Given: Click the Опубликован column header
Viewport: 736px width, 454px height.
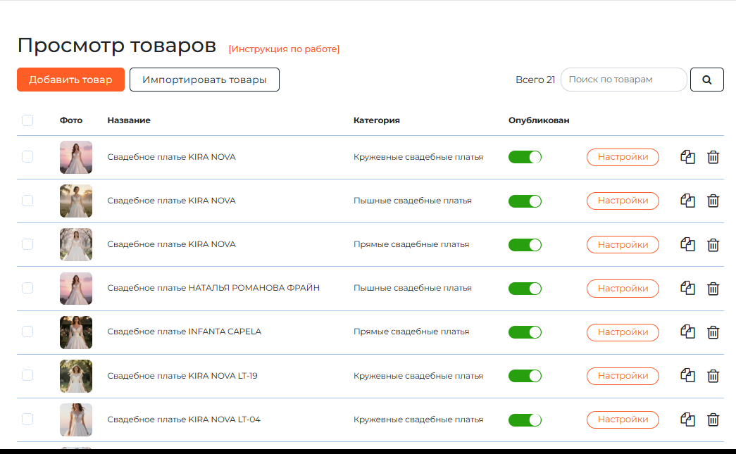Looking at the screenshot, I should [539, 120].
